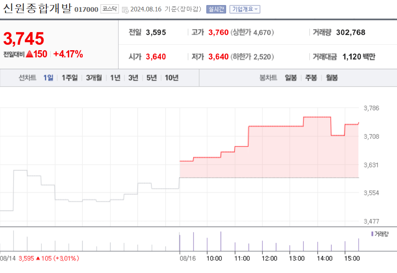The image size is (397, 273).
Task: Show the 1년 one-year chart
Action: [x=115, y=78]
